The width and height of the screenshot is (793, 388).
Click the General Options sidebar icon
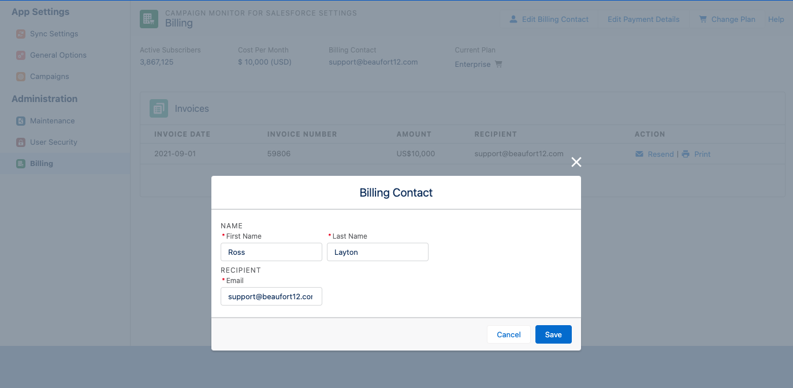click(x=21, y=55)
